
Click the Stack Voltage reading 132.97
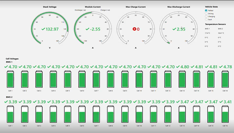pyautogui.click(x=52, y=29)
